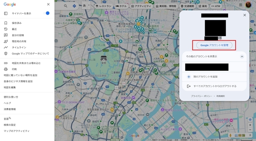Open 言語 language settings

tap(7, 118)
